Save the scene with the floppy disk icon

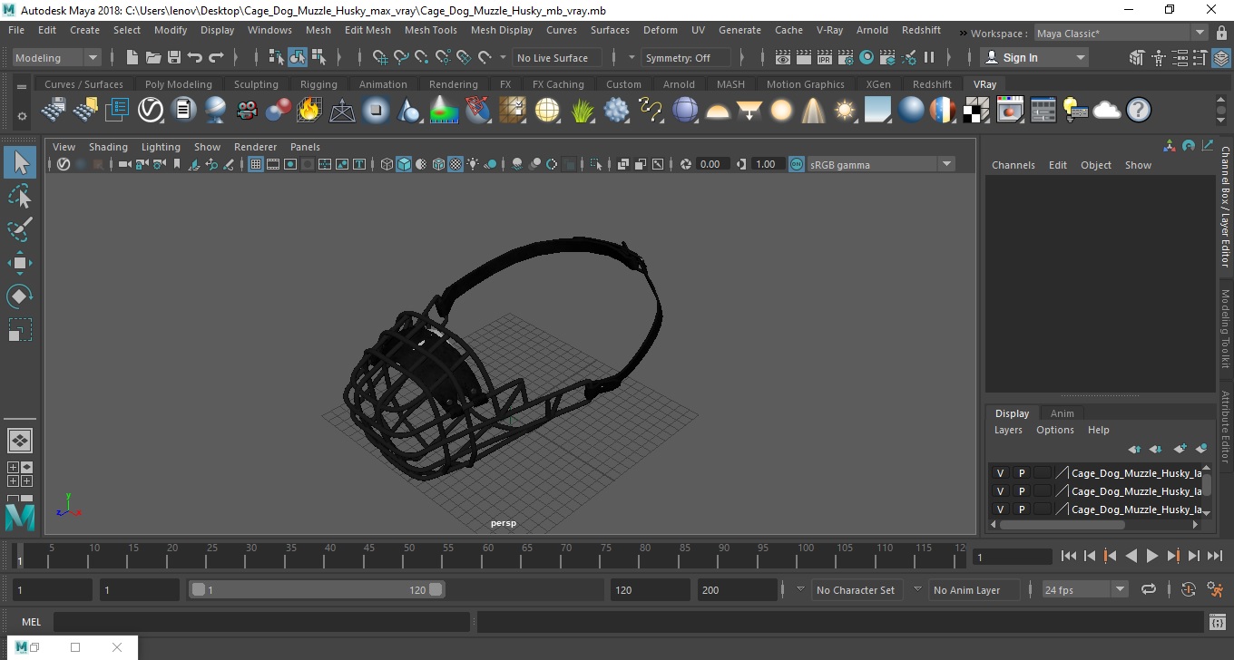(x=174, y=57)
